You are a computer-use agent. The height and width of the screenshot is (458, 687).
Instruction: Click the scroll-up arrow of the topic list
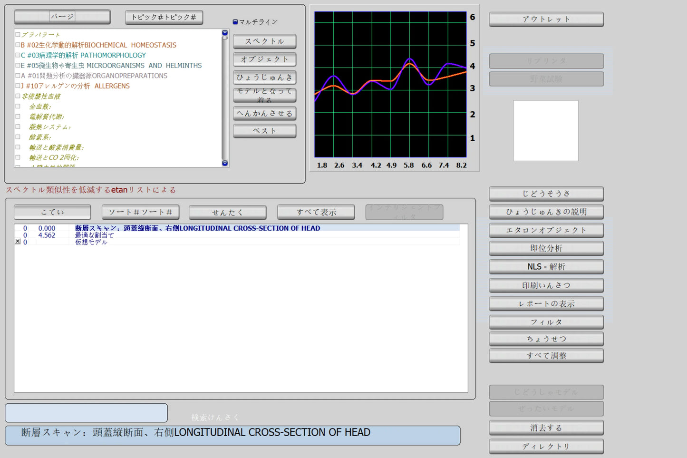click(225, 33)
